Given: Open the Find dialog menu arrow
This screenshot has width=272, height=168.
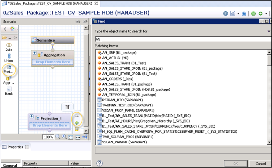Looking at the screenshot, I should pyautogui.click(x=269, y=31).
